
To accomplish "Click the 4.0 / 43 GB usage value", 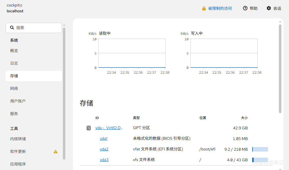I will 237,160.
